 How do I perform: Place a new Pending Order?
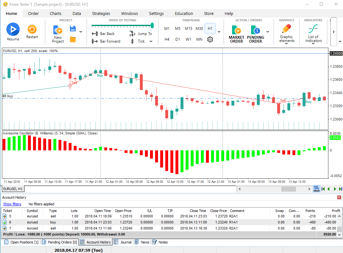tap(256, 34)
